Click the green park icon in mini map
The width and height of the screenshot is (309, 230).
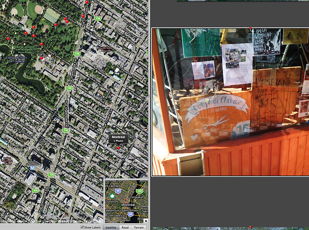coord(112,196)
